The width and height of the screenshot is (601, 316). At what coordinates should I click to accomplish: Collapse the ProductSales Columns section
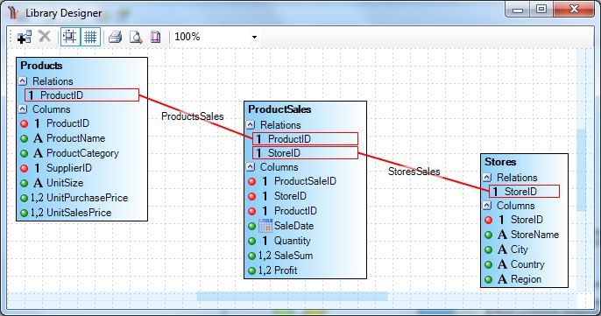pos(251,167)
